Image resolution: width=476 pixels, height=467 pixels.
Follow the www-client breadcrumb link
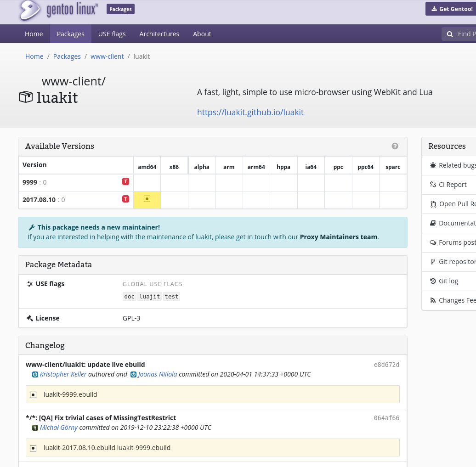107,56
